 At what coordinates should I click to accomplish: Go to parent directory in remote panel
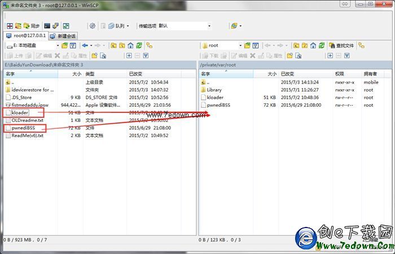[x=296, y=46]
